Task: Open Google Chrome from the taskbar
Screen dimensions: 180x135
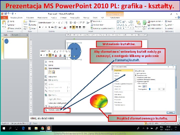Action: pos(42,128)
